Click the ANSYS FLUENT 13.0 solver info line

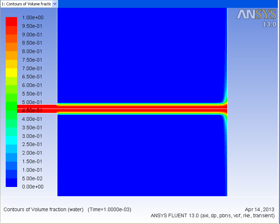[x=213, y=216]
